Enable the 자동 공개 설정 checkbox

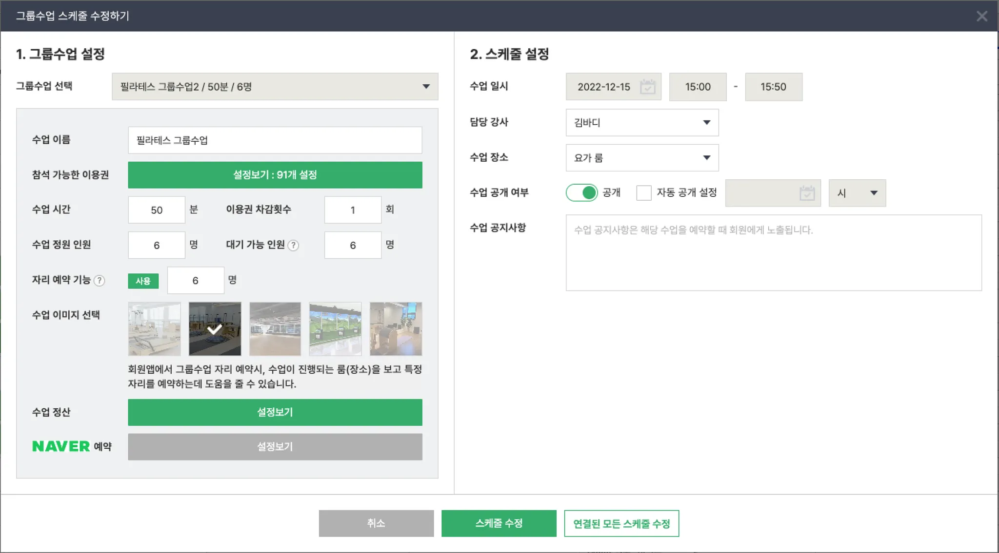click(x=643, y=193)
